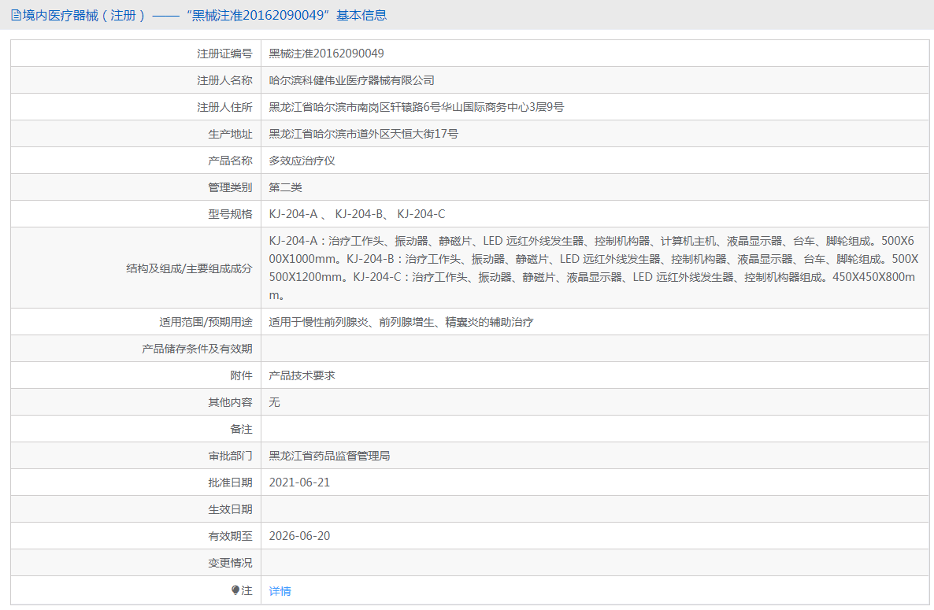Click the 其他内容 label
Image resolution: width=934 pixels, height=610 pixels.
tap(230, 402)
